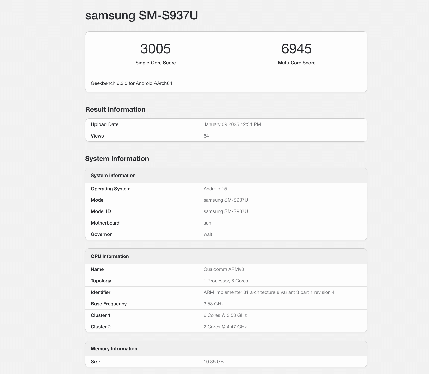
Task: Click the memory Size label
Action: (x=96, y=362)
